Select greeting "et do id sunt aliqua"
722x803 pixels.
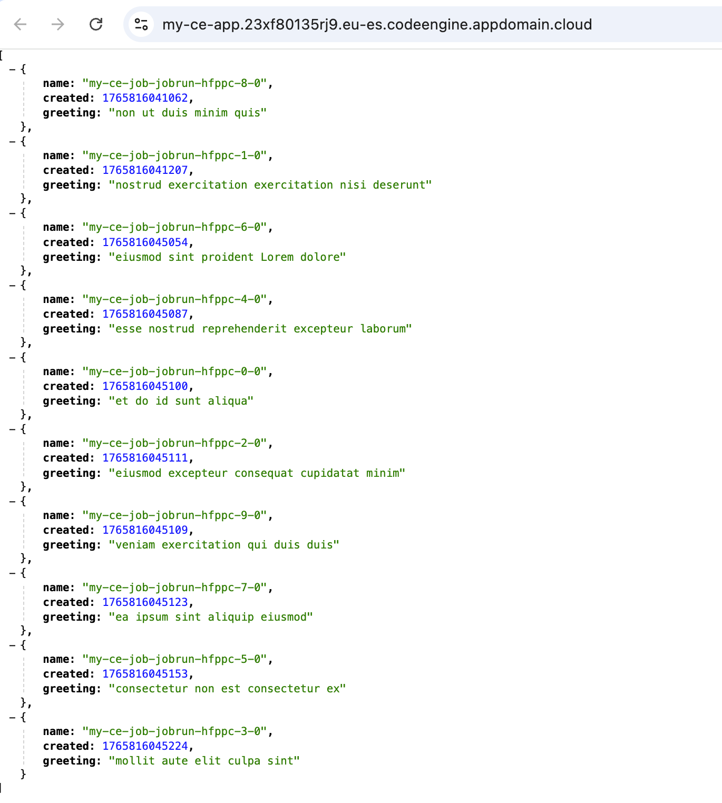click(x=181, y=401)
